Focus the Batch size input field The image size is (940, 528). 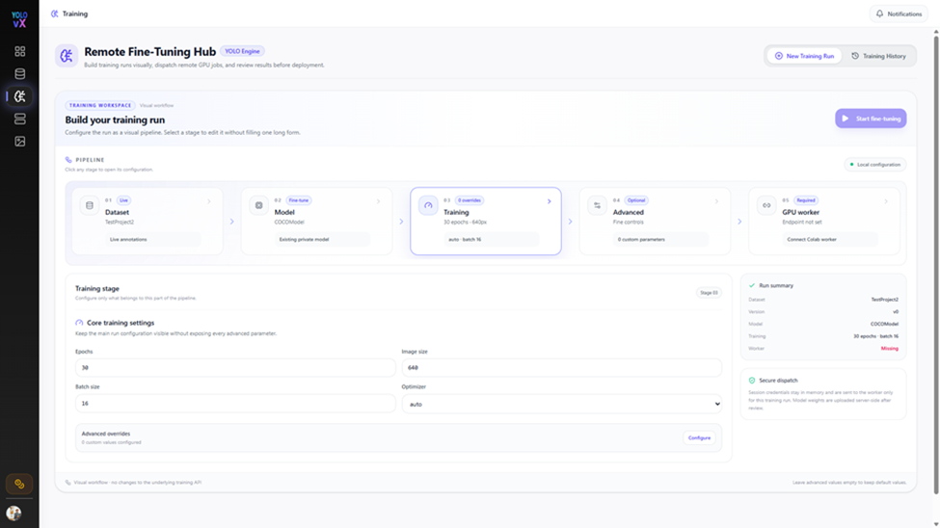pyautogui.click(x=235, y=404)
